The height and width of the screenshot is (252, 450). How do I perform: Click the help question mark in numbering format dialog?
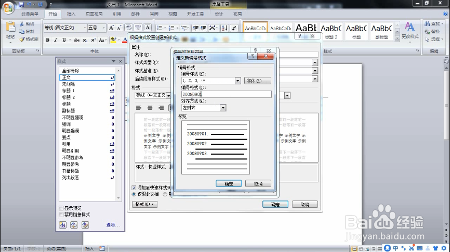(253, 56)
